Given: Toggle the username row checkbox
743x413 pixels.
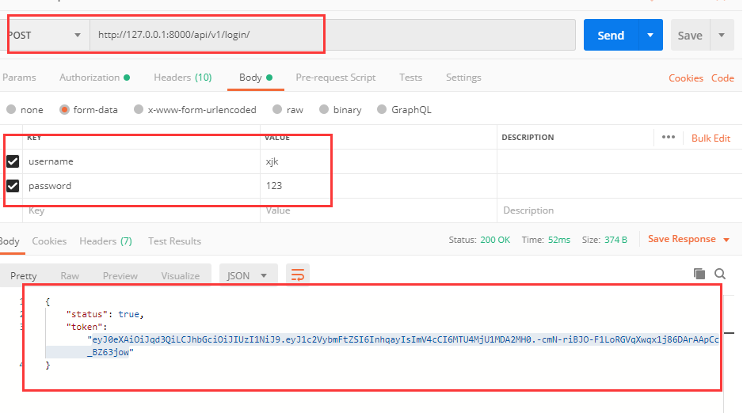Looking at the screenshot, I should coord(13,161).
